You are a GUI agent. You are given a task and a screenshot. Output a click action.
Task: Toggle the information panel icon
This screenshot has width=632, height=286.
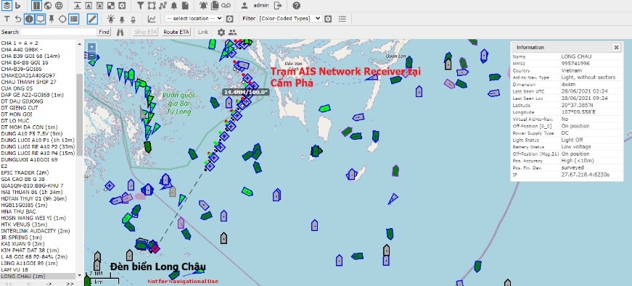pyautogui.click(x=29, y=19)
